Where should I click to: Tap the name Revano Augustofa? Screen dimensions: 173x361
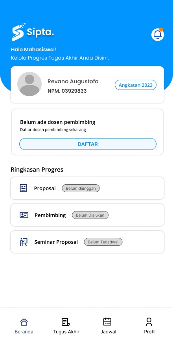pyautogui.click(x=73, y=82)
